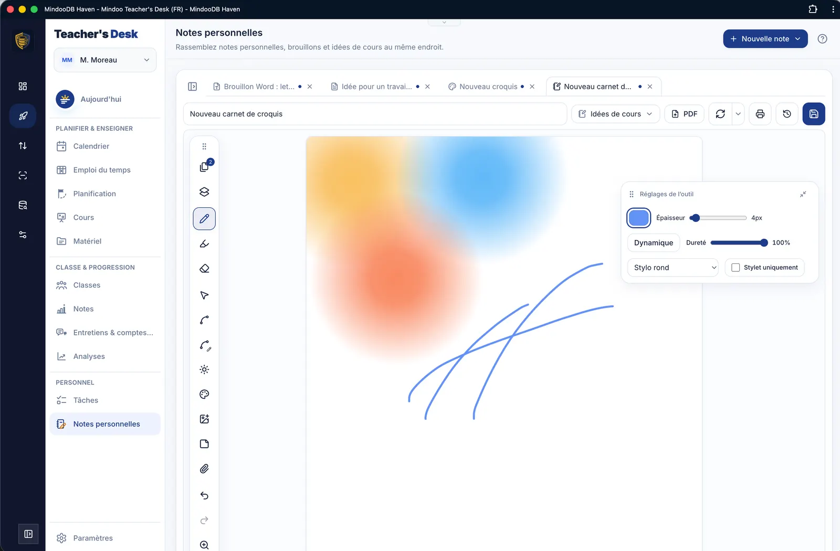840x551 pixels.
Task: Toggle the Dynamique option
Action: (653, 243)
